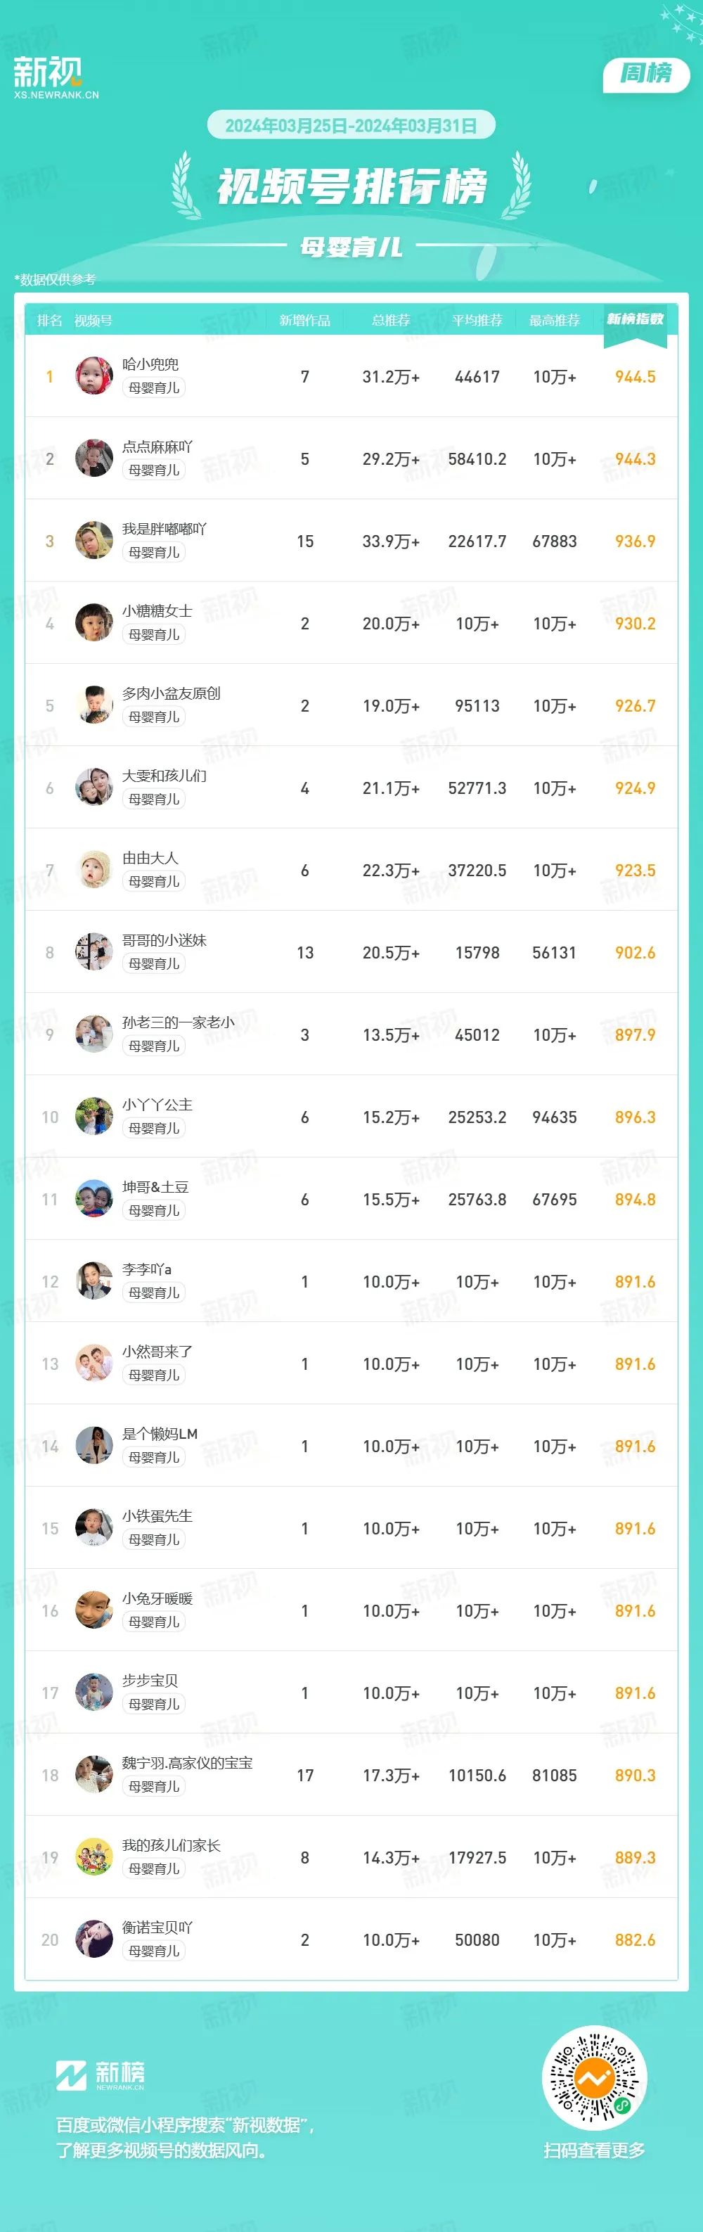Click 魏宁羽.高家仪的宝宝 account name
703x2232 pixels.
[x=188, y=1763]
